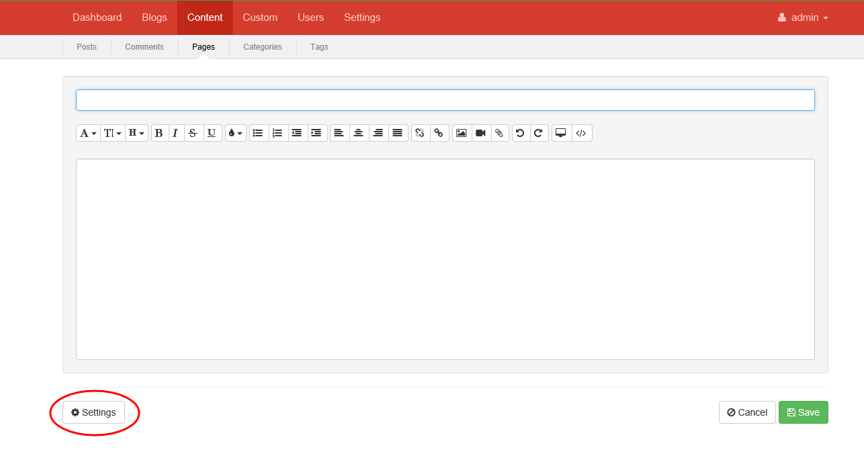Toggle bold formatting in the editor

(159, 133)
